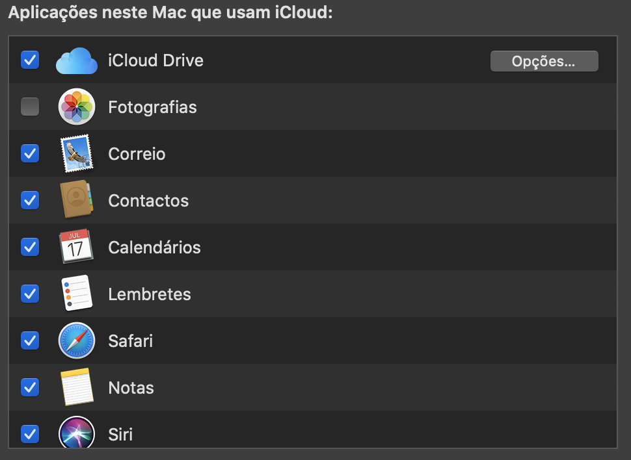Viewport: 631px width, 460px height.
Task: Disable the Siri checkbox
Action: click(30, 433)
